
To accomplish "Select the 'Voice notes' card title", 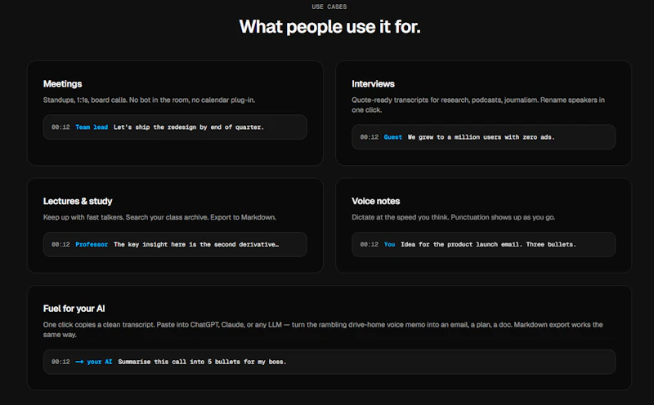I will [x=375, y=201].
